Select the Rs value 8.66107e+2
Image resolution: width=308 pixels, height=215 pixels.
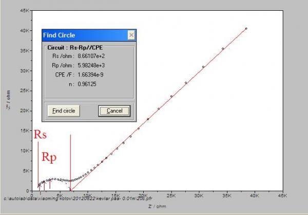(91, 56)
